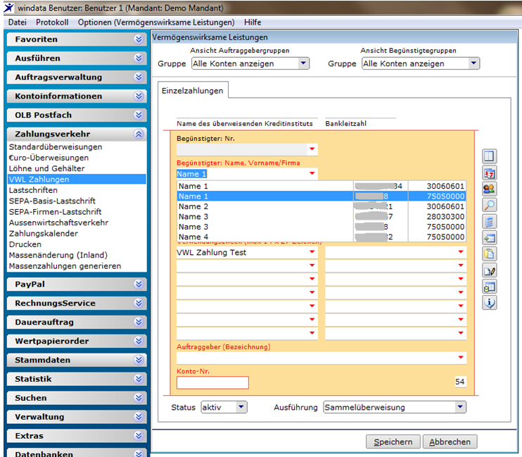522x457 pixels.
Task: Click the calendar date icon
Action: point(490,173)
